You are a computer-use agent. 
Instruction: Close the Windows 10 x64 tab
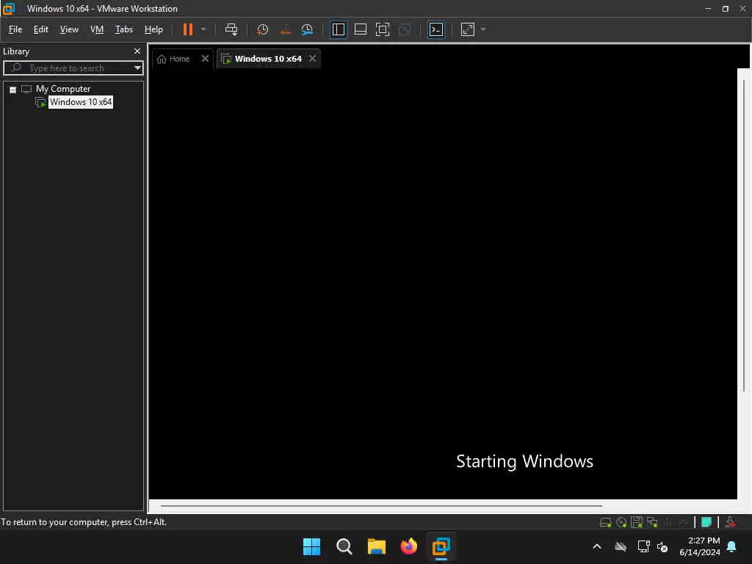point(313,59)
